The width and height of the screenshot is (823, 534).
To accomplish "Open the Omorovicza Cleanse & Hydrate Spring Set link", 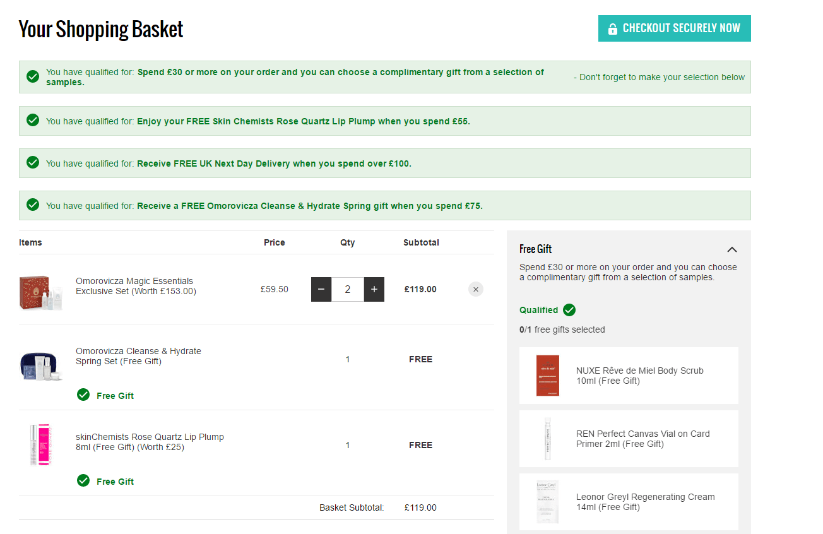I will point(138,356).
